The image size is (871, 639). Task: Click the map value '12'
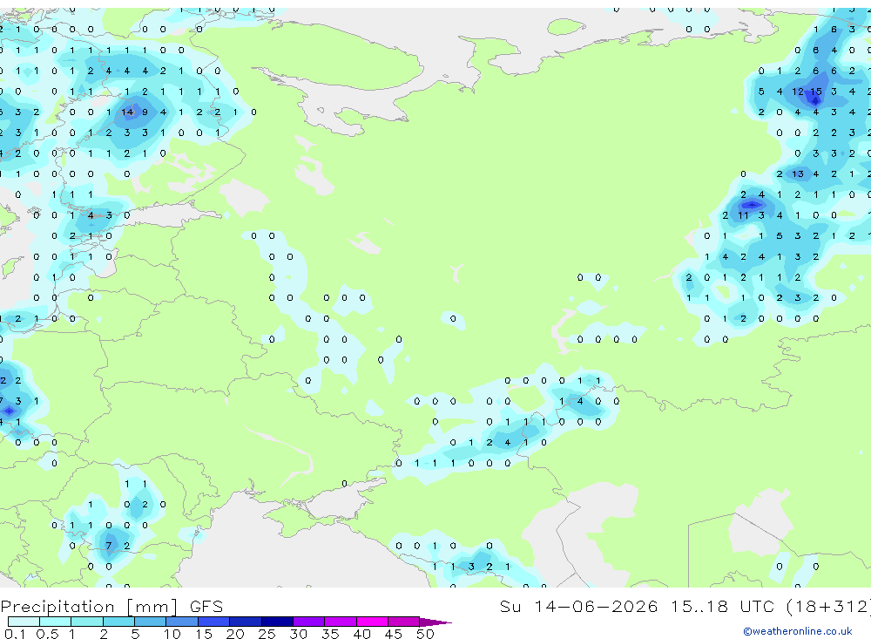point(798,92)
